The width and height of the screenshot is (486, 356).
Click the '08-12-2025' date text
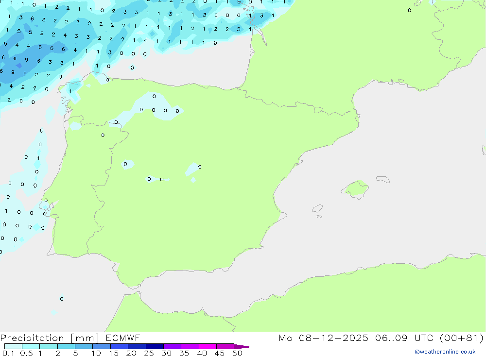click(333, 338)
